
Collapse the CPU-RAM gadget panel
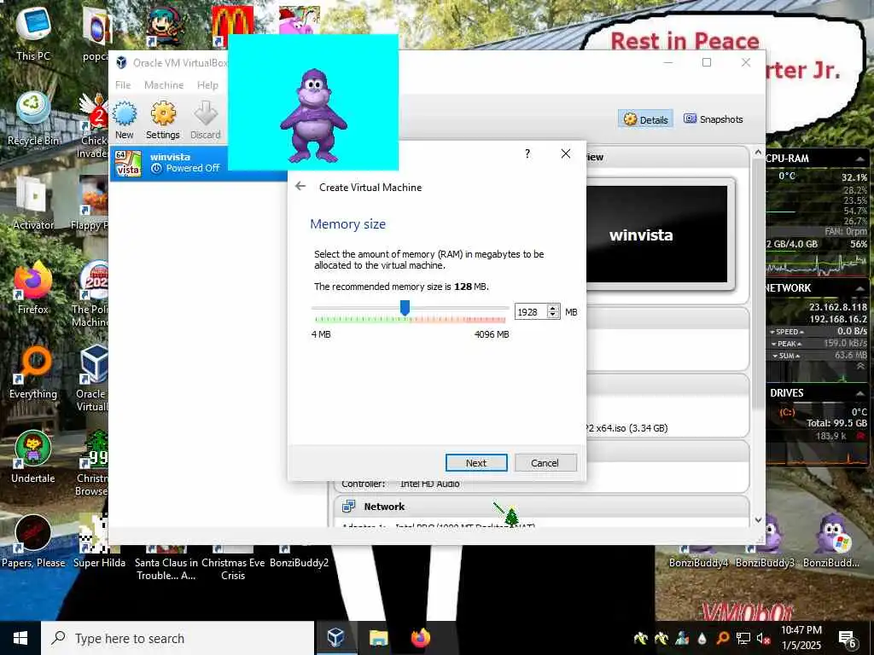[x=859, y=159]
